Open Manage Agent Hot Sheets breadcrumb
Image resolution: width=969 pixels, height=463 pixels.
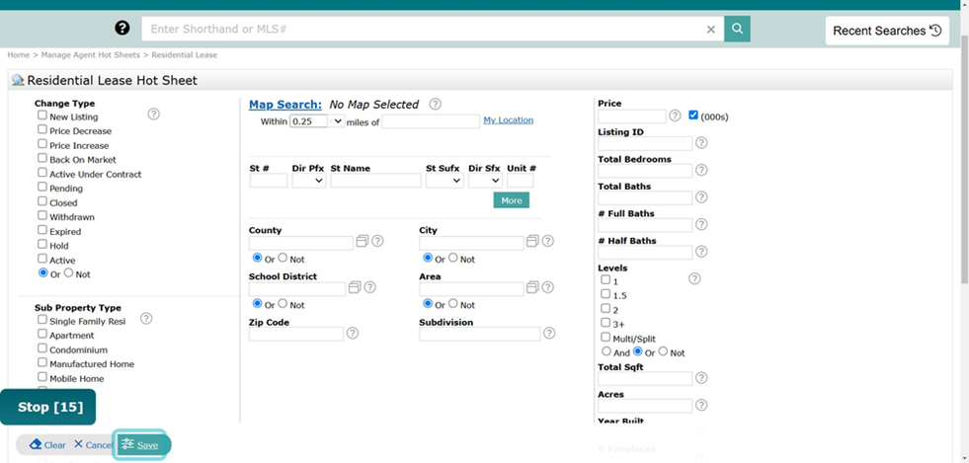coord(90,55)
